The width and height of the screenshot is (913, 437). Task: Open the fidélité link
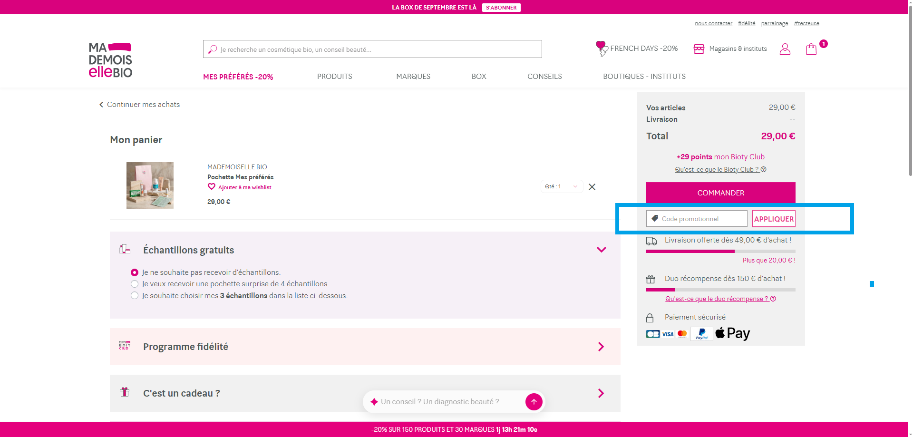pos(747,23)
